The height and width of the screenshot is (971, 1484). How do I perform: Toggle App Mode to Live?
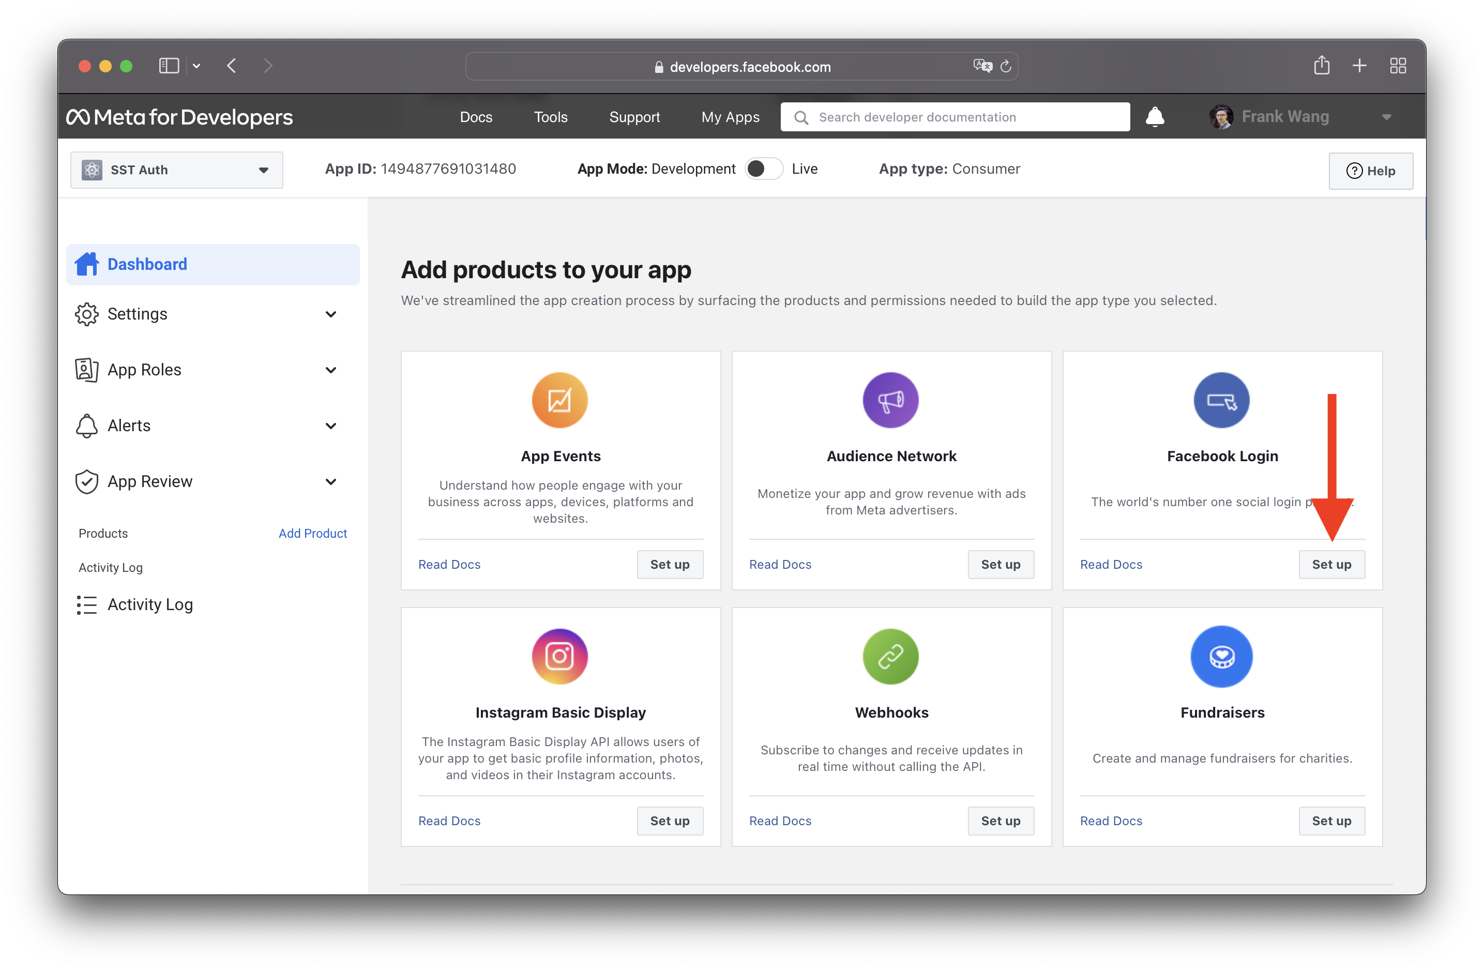tap(764, 169)
